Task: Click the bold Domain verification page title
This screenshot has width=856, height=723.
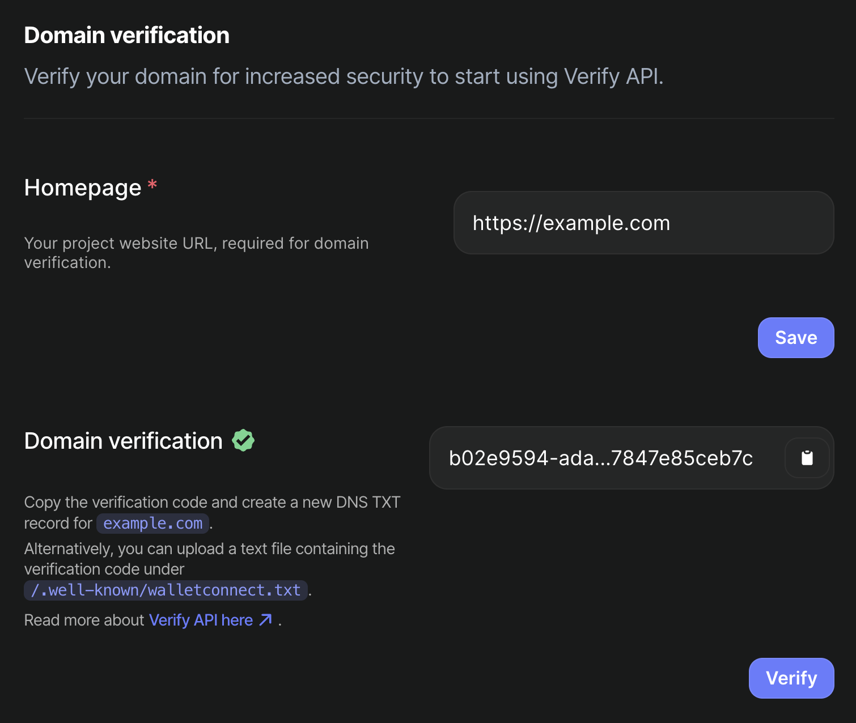Action: (x=126, y=35)
